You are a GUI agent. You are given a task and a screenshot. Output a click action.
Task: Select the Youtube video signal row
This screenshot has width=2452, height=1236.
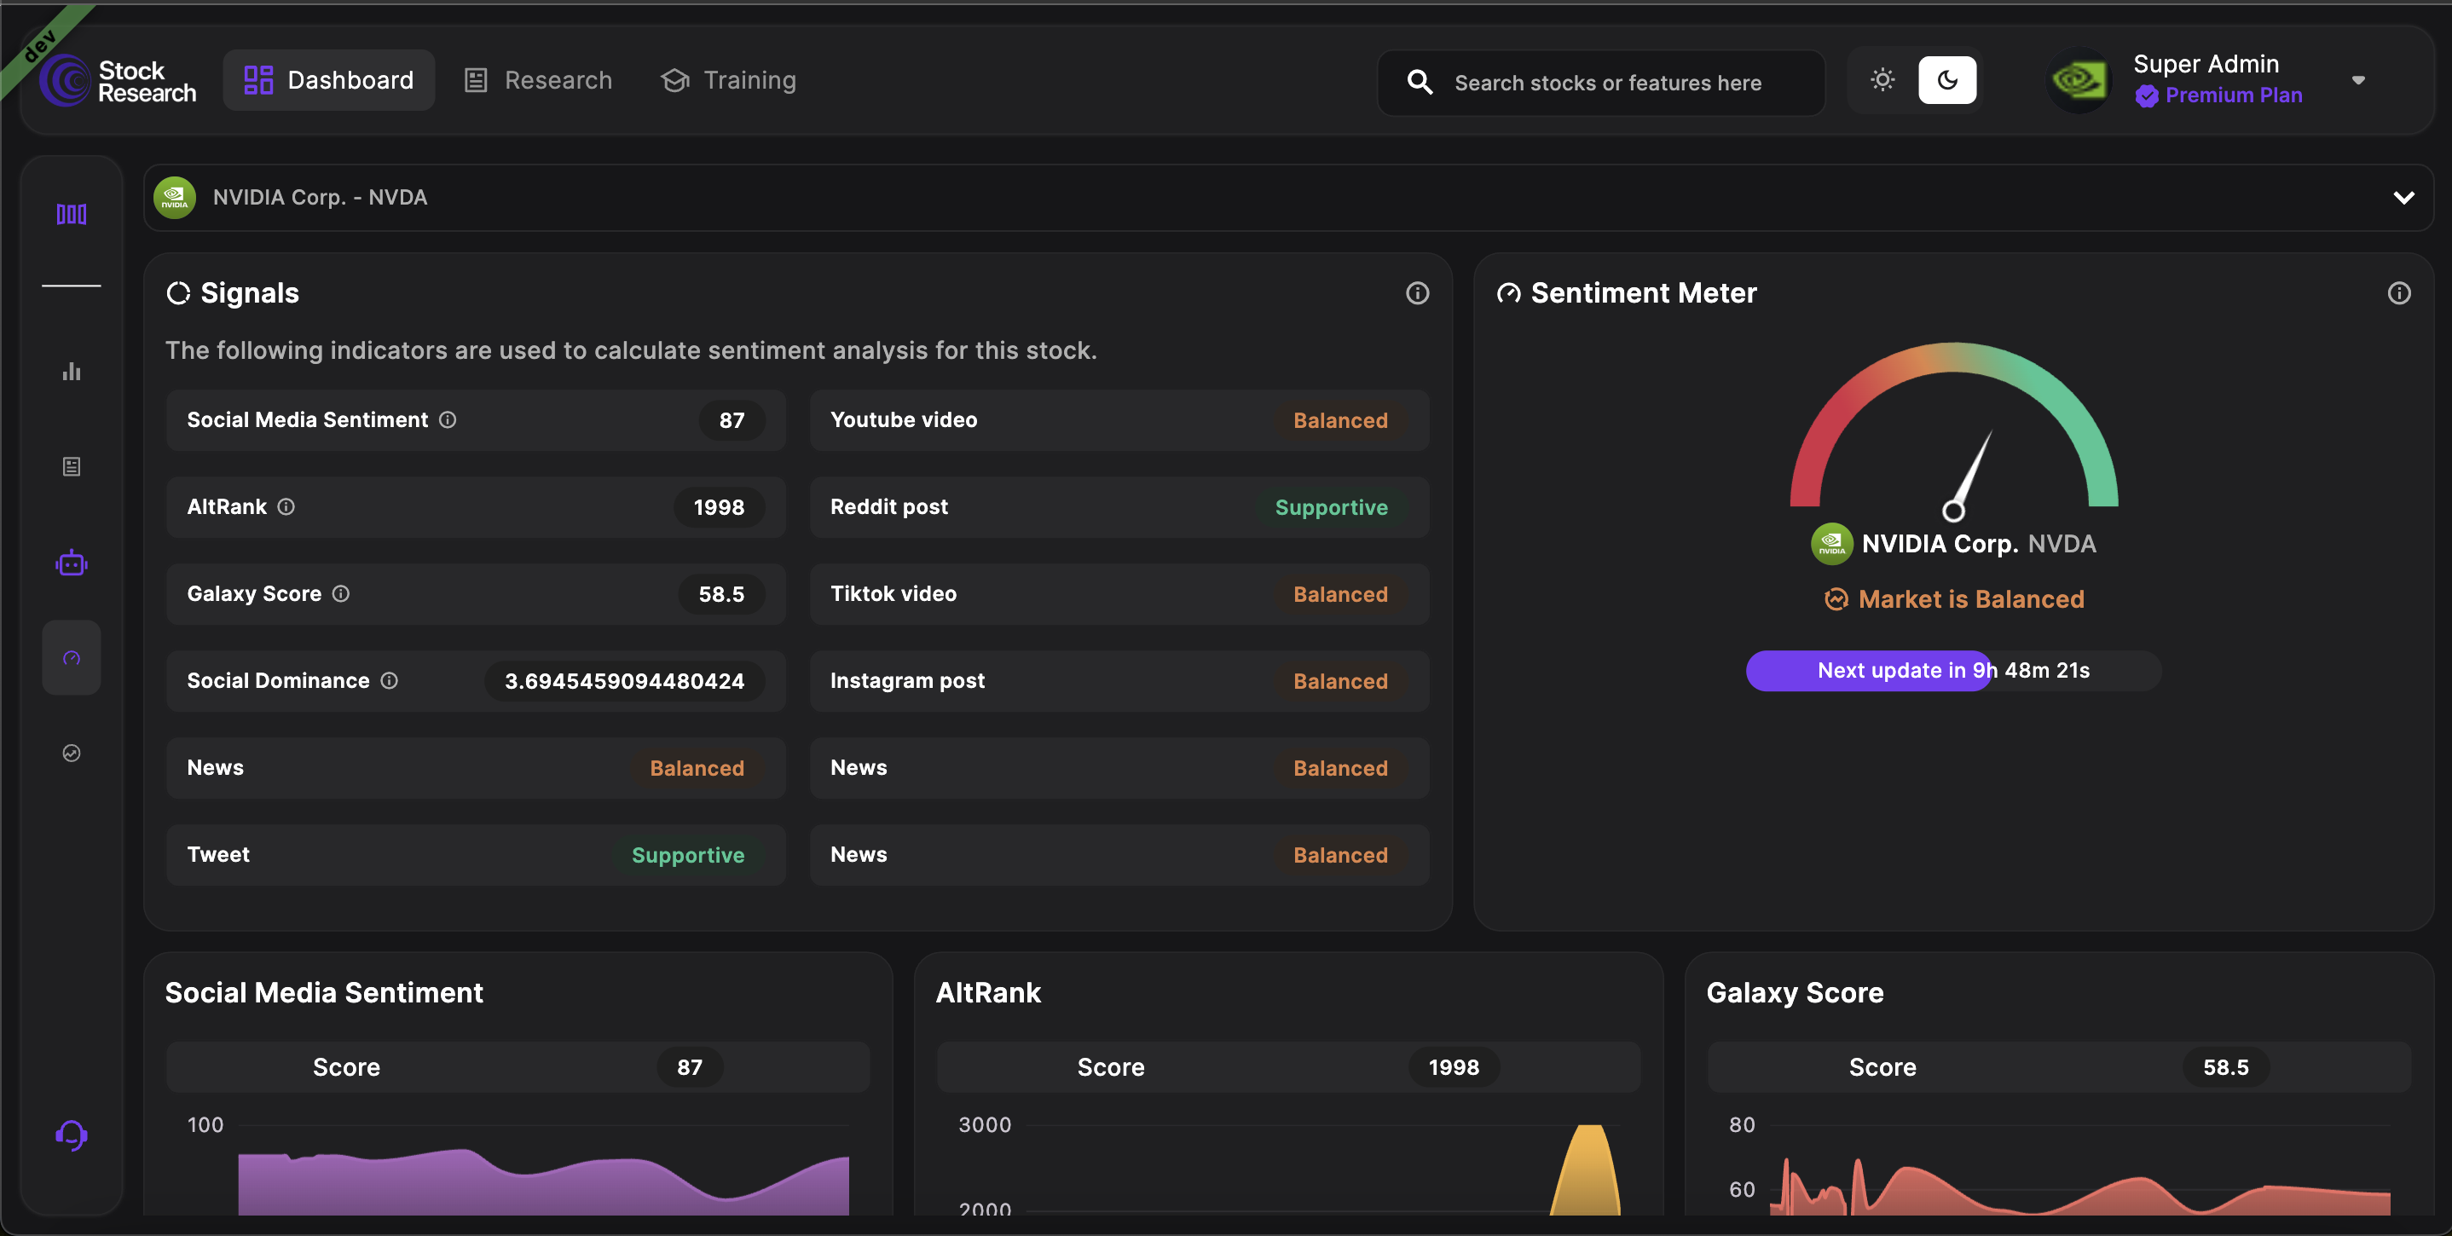pos(1119,419)
